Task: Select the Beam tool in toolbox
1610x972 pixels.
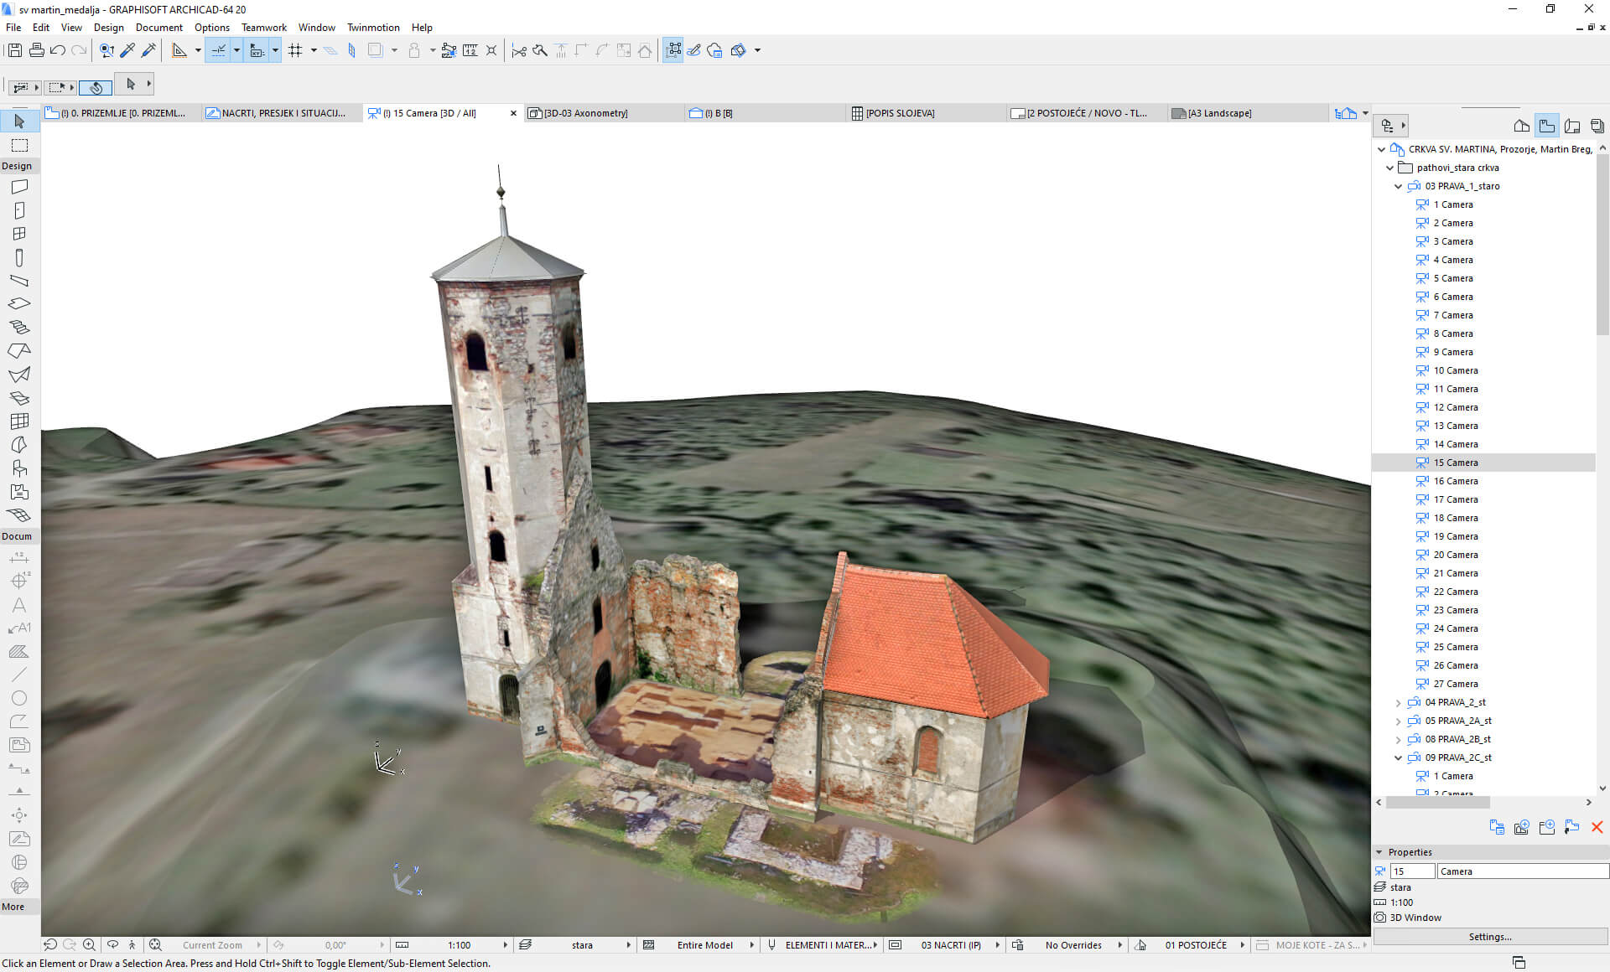Action: [19, 281]
